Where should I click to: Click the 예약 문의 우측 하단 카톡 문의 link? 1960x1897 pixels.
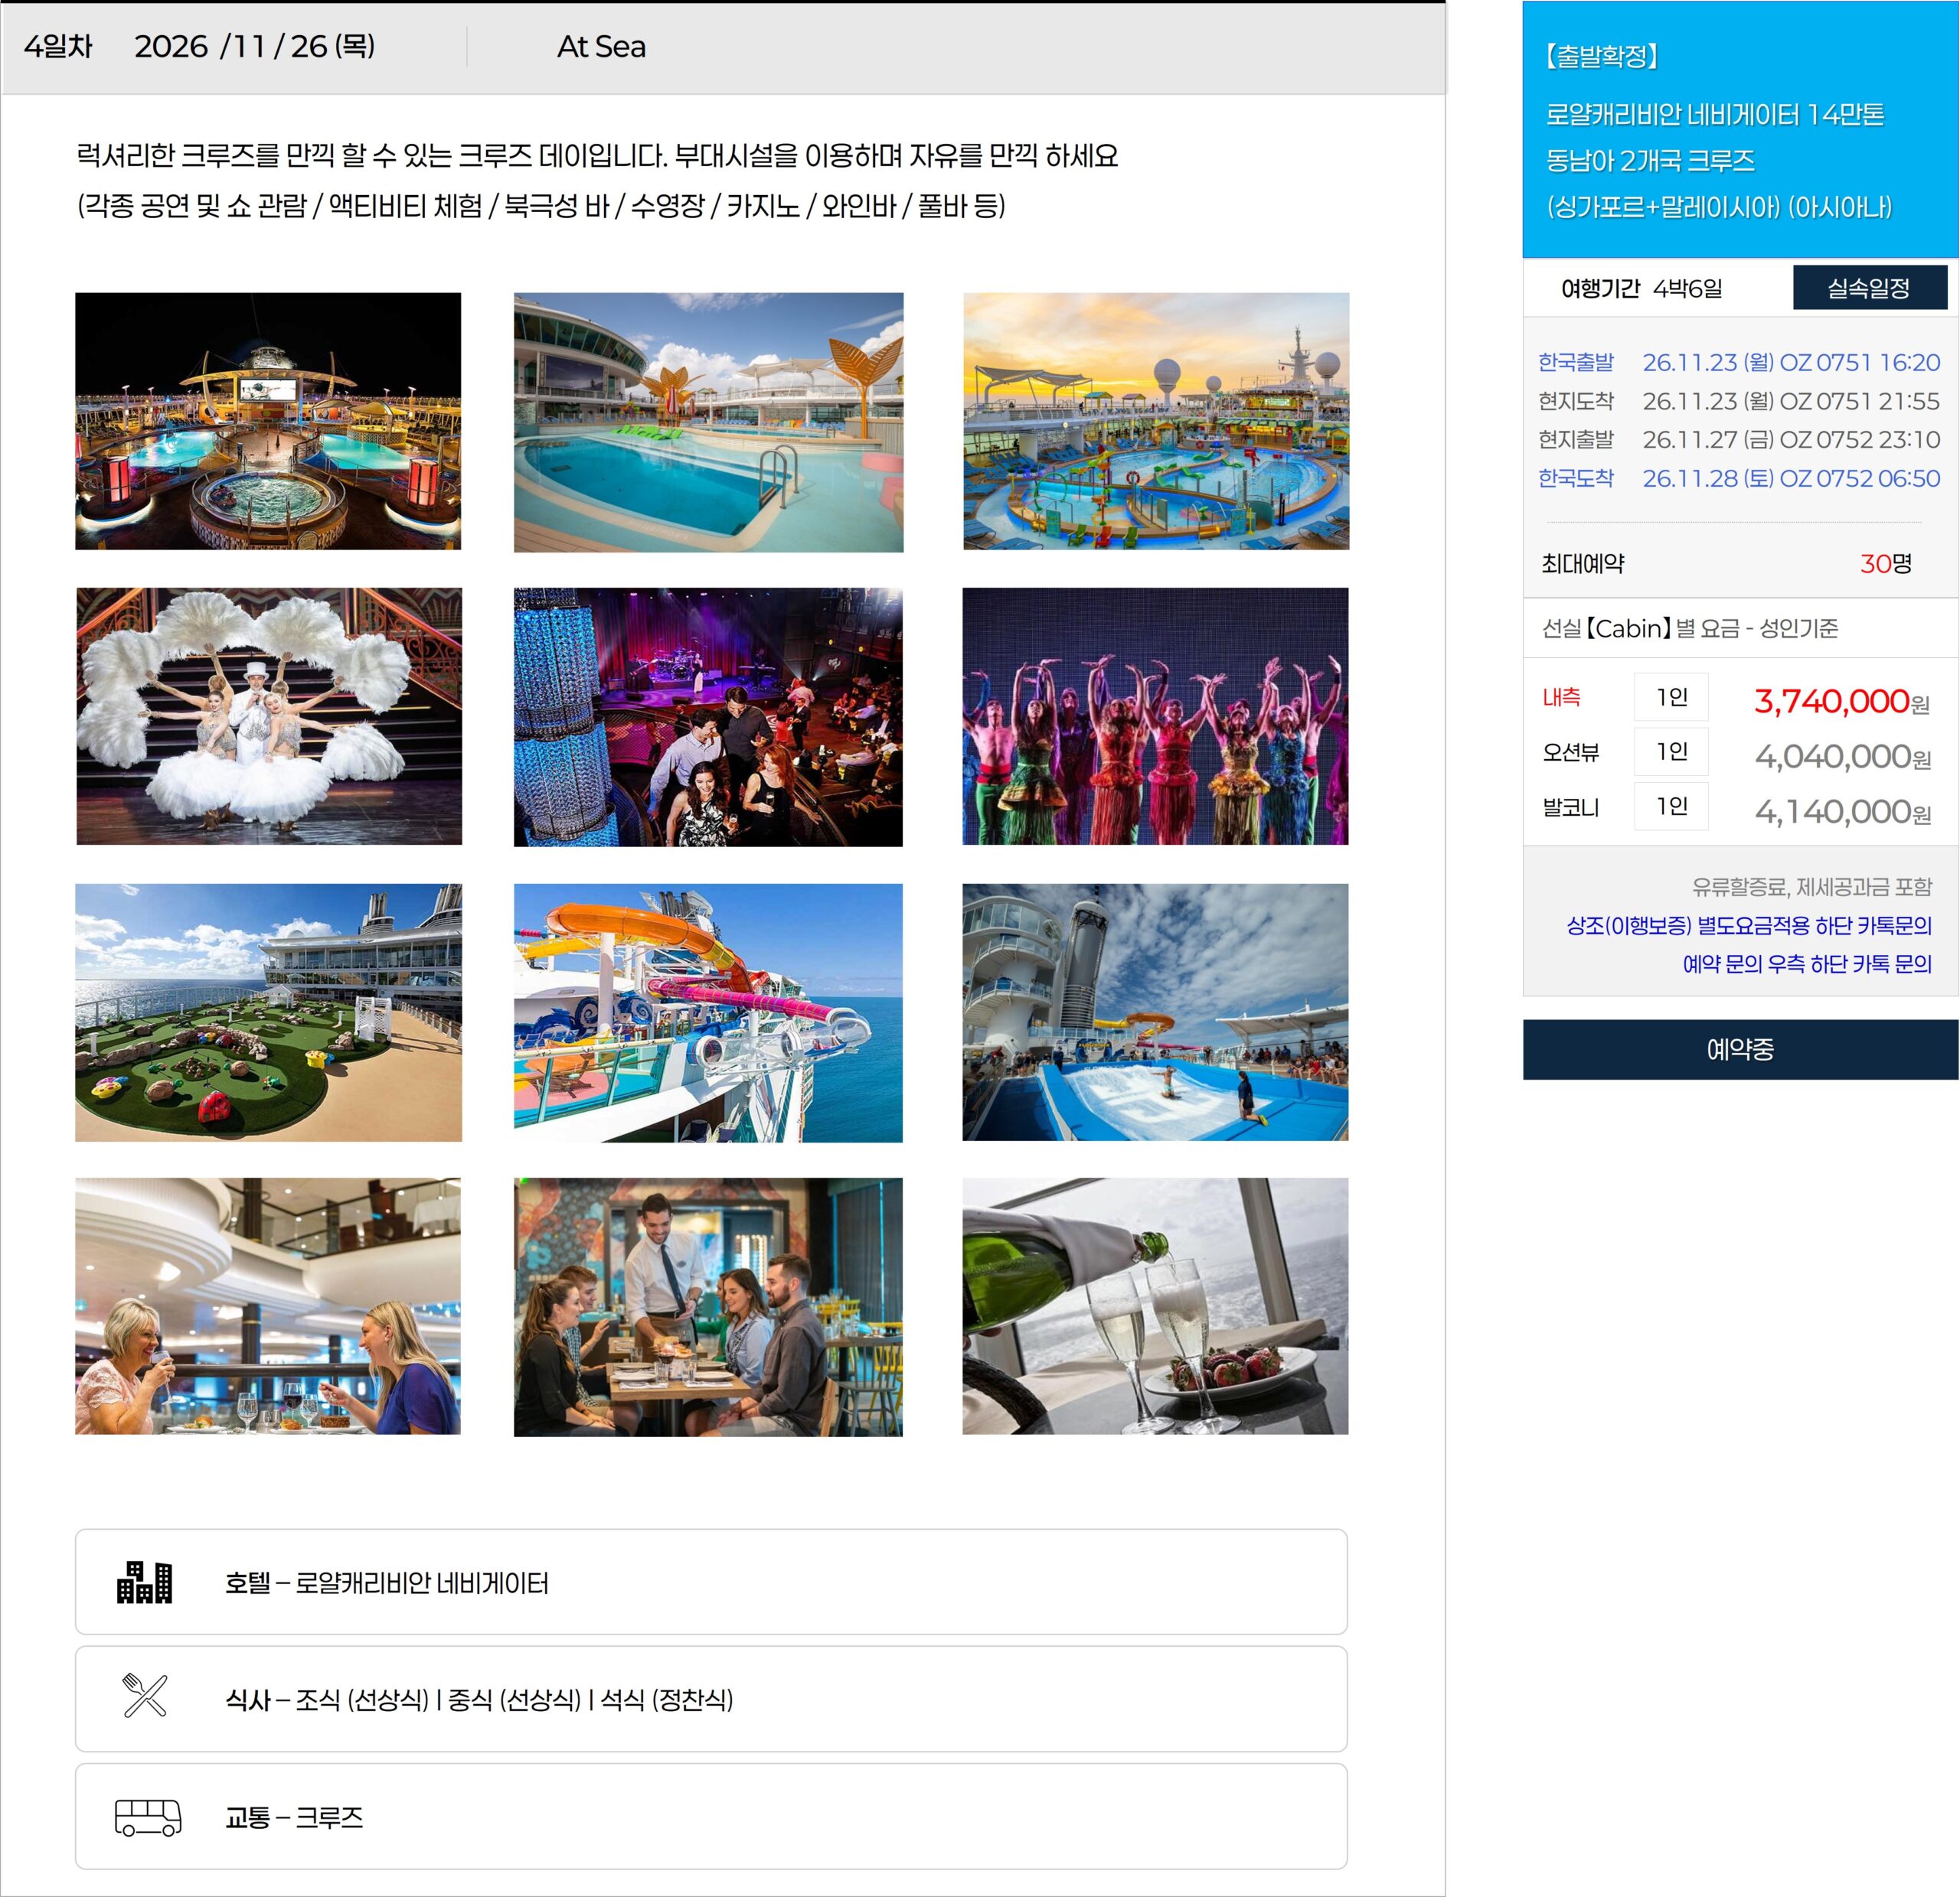point(1807,963)
